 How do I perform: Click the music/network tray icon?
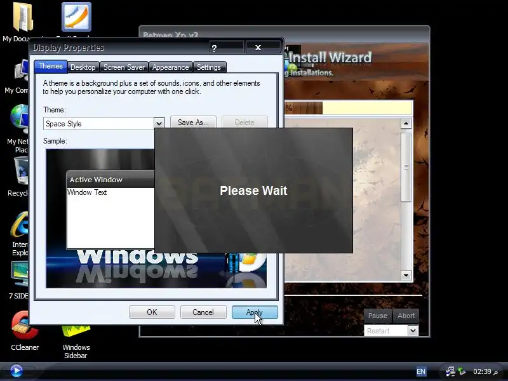tap(450, 371)
